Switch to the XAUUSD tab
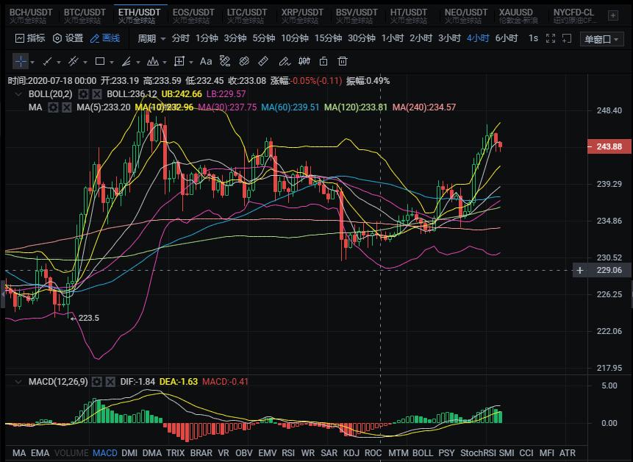The image size is (633, 462). tap(519, 15)
